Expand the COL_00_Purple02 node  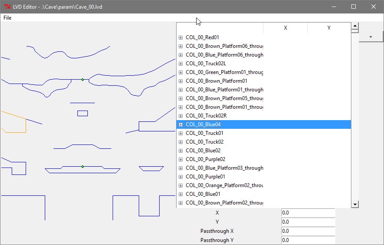click(x=180, y=159)
